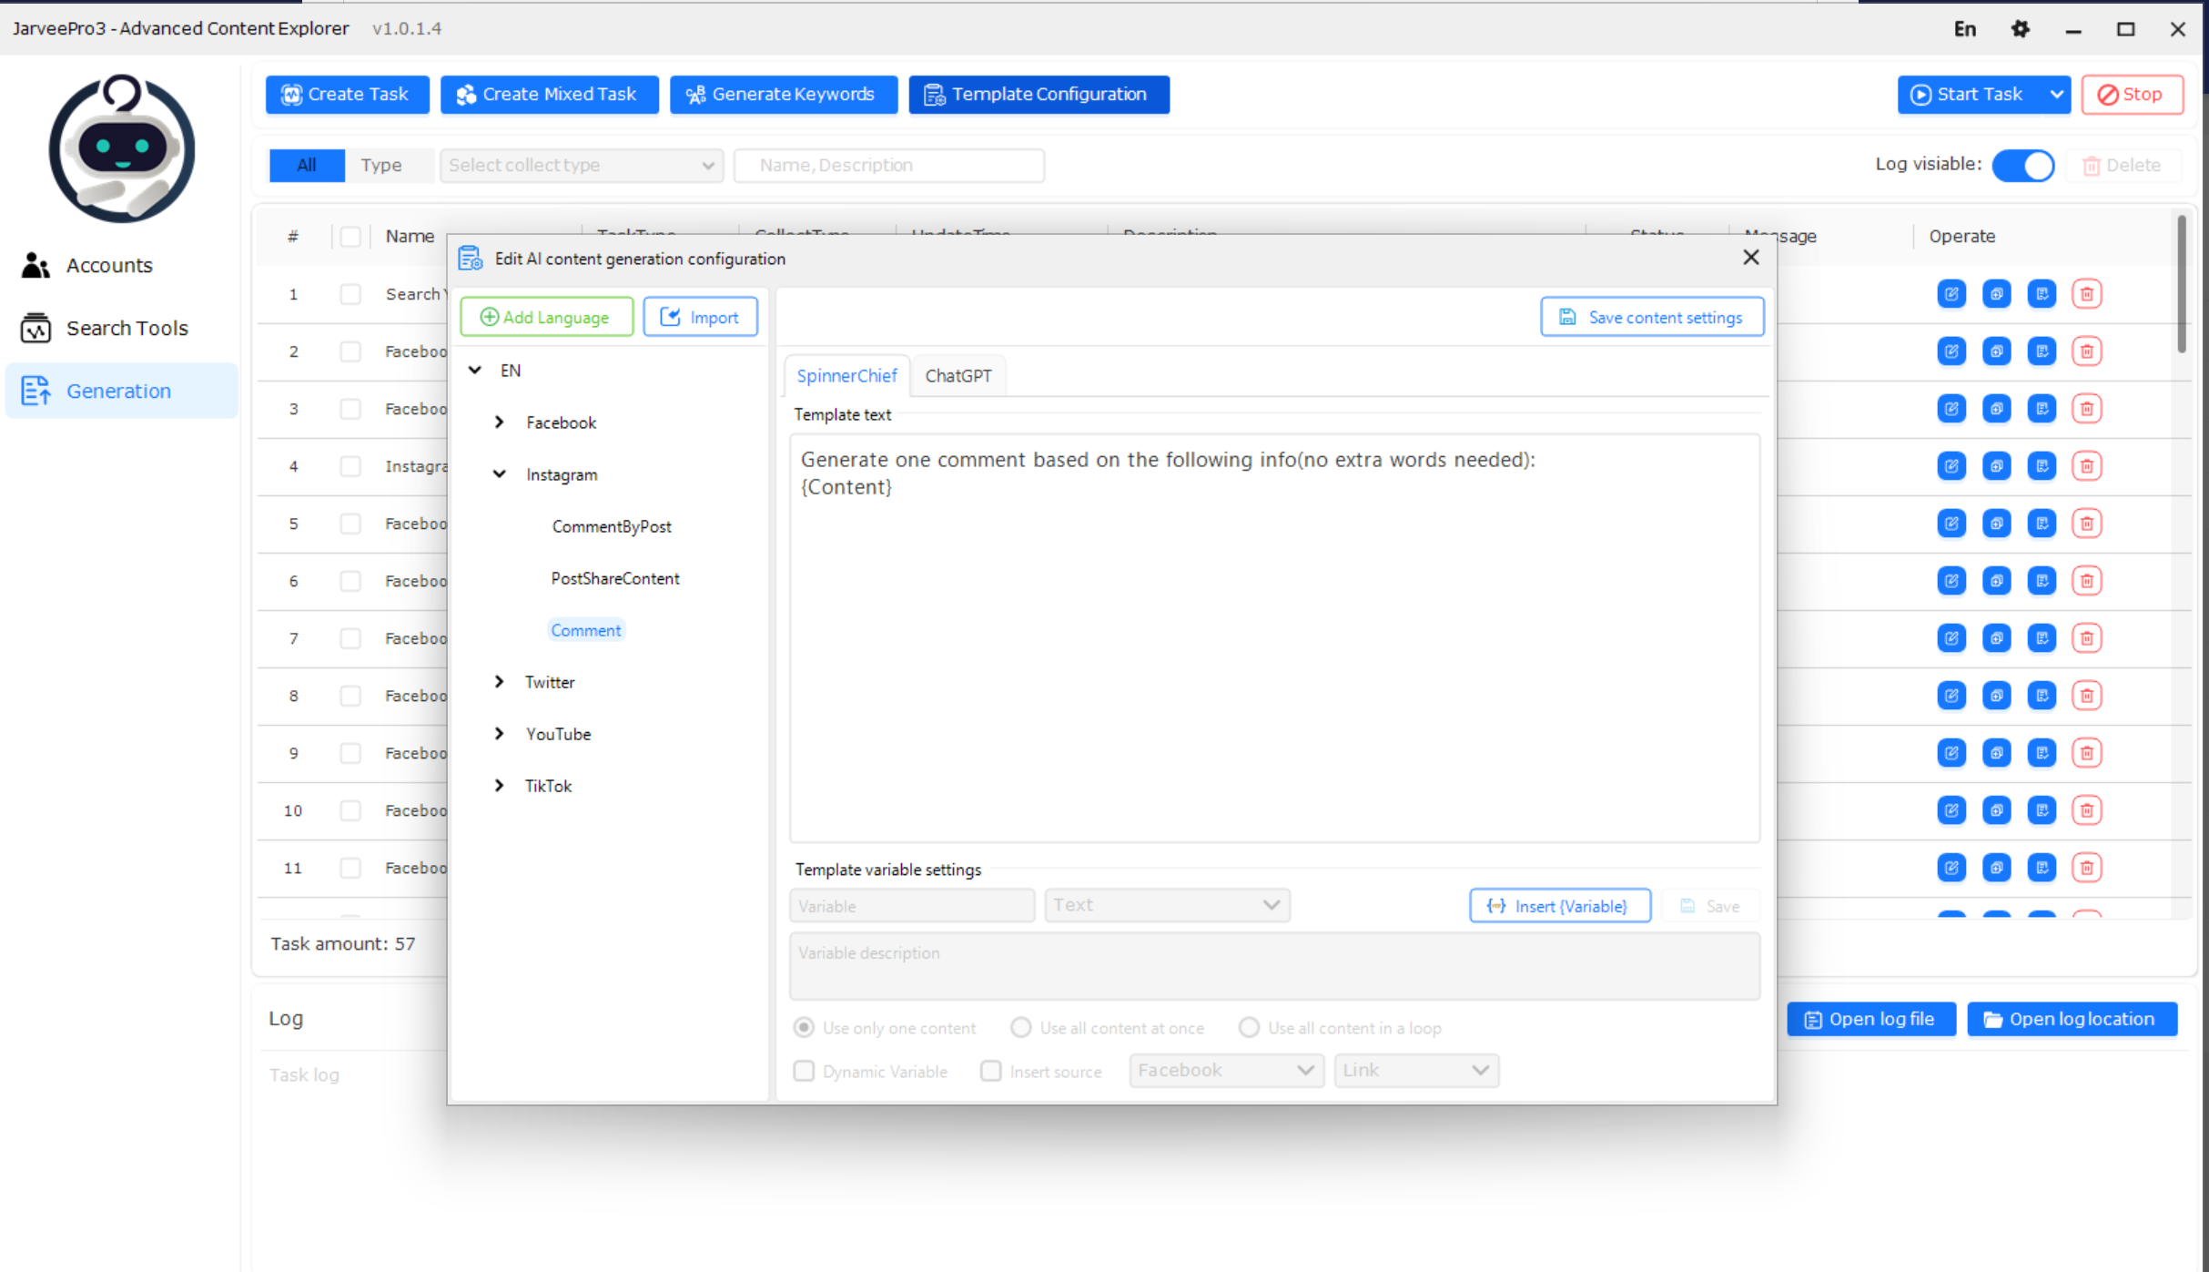Click the third blue operate icon in row 7
The height and width of the screenshot is (1272, 2209).
pos(2041,638)
